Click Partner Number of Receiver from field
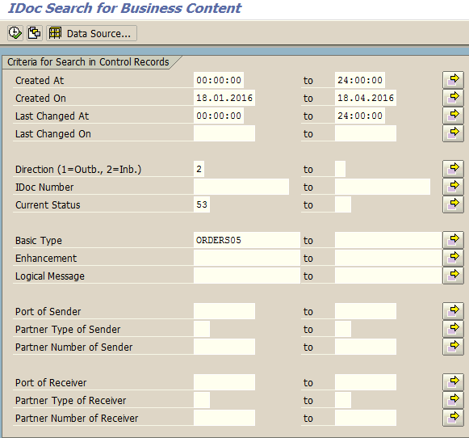This screenshot has width=469, height=438. [x=224, y=418]
